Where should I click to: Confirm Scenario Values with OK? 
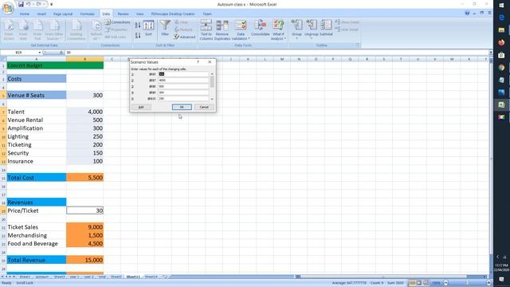182,107
